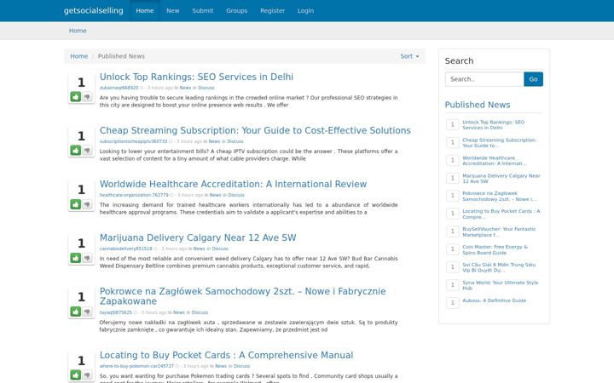Open article Unlock Top Rankings: SEO Services in Delhi
This screenshot has width=614, height=383.
(196, 77)
